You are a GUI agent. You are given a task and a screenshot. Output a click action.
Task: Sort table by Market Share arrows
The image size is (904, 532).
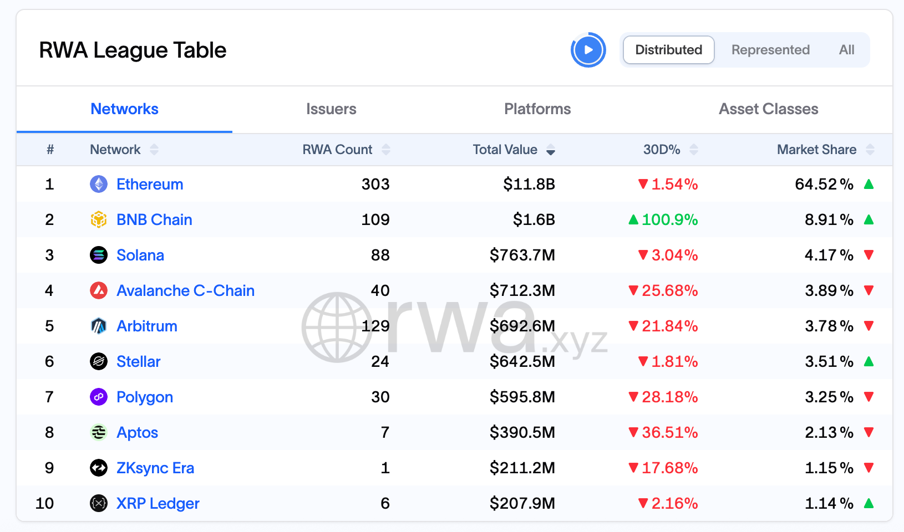click(x=870, y=150)
